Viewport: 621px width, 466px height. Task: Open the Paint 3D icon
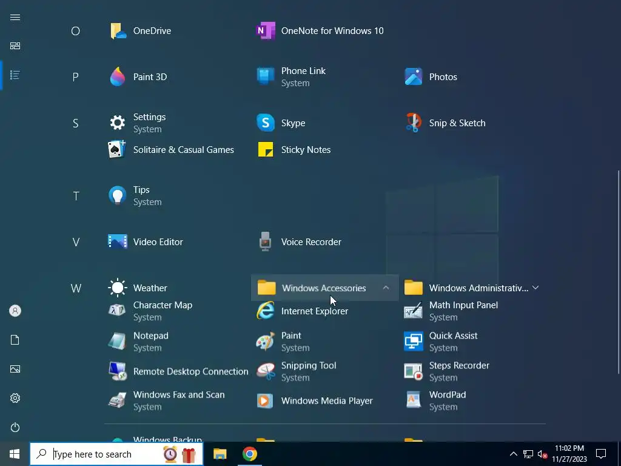118,77
